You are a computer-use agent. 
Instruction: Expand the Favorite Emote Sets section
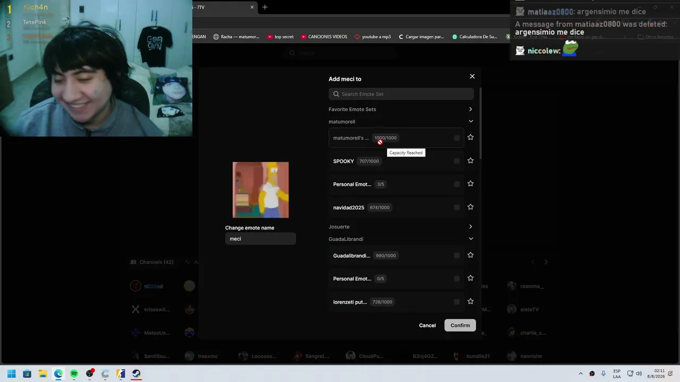pos(470,109)
